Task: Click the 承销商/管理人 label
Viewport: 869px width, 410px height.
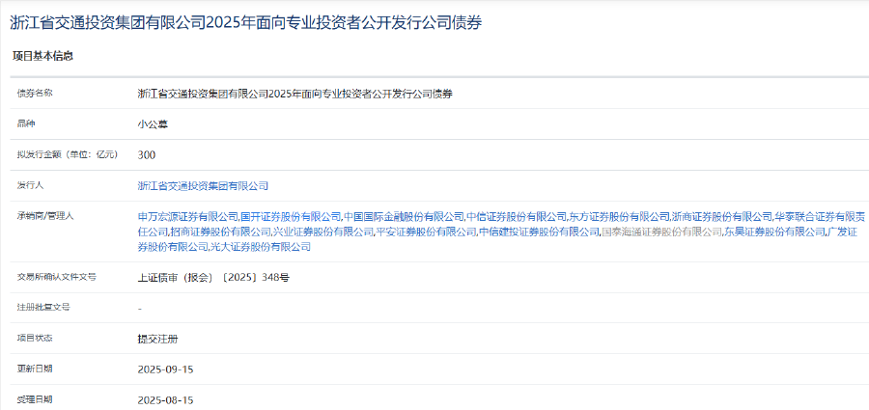Action: (44, 216)
